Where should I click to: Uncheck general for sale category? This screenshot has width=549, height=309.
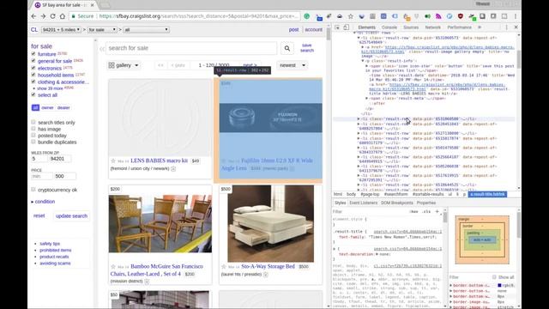(33, 61)
